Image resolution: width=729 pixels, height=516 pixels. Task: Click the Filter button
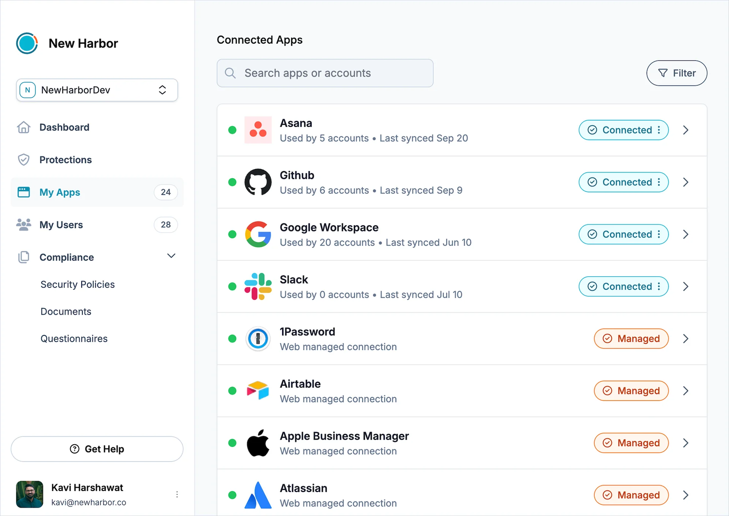point(676,73)
